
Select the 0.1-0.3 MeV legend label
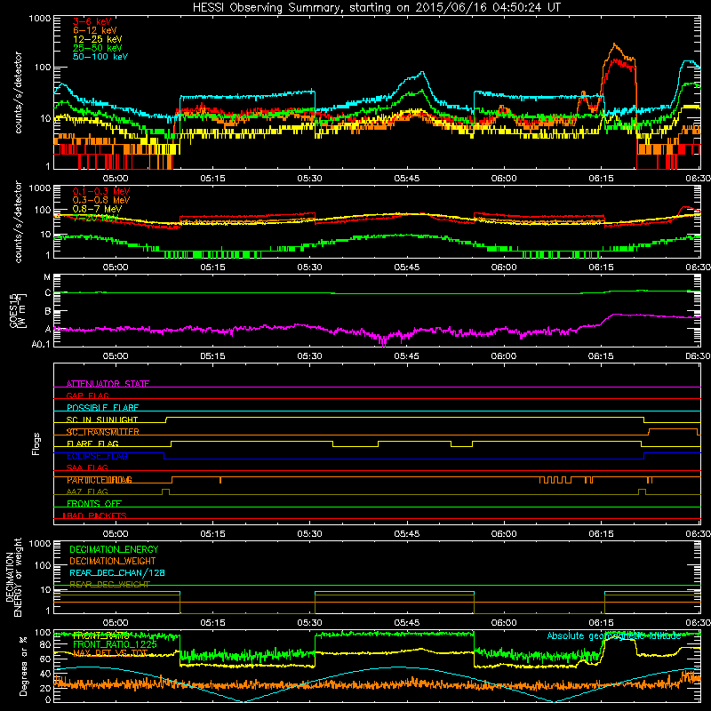[101, 191]
